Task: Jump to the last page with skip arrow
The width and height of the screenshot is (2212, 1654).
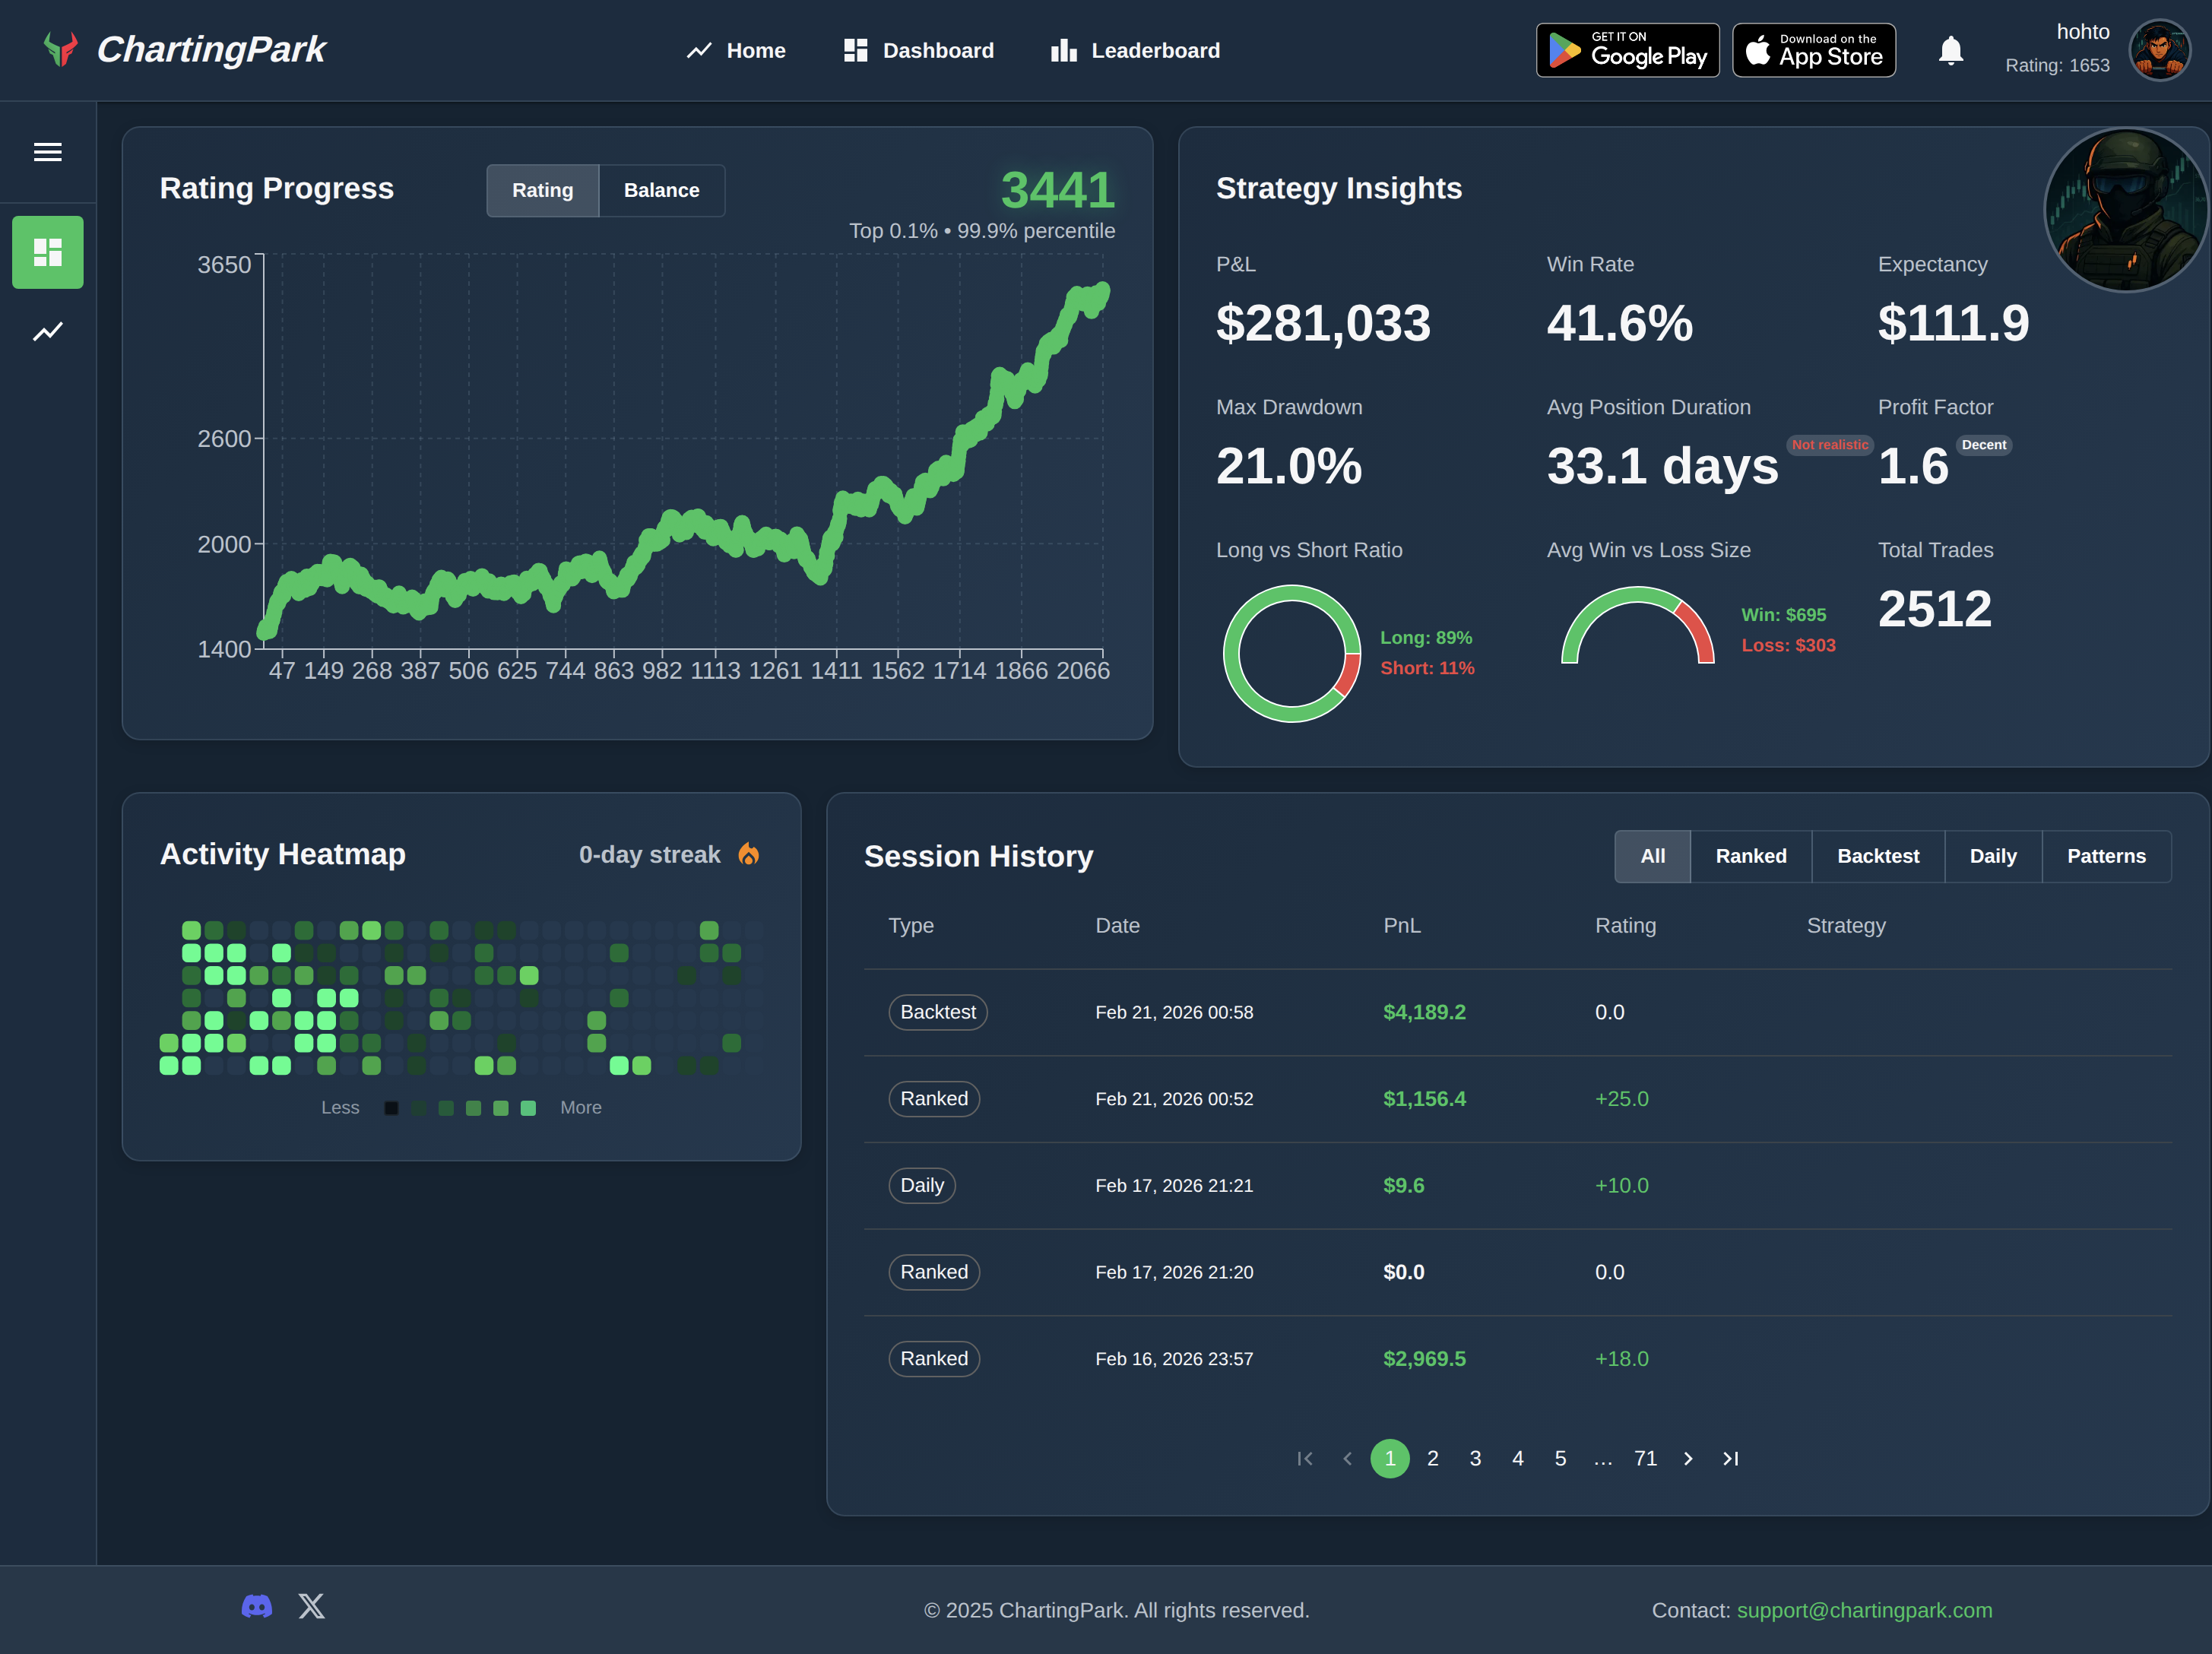Action: (1731, 1459)
